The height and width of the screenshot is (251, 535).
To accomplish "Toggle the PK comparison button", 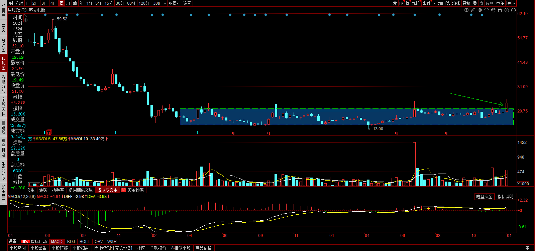I will 401,3.
